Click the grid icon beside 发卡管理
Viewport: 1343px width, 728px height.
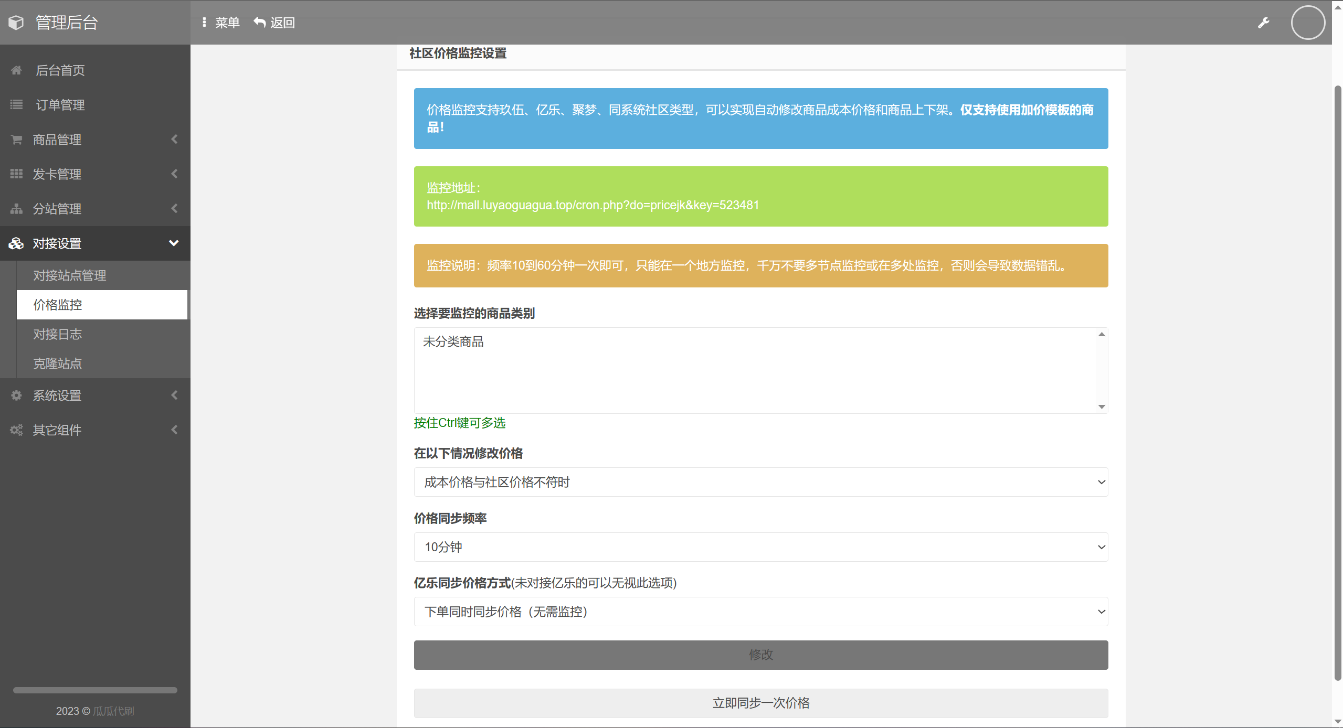coord(16,174)
